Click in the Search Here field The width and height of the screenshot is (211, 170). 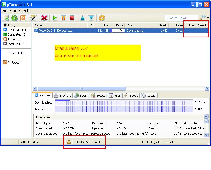pos(181,18)
